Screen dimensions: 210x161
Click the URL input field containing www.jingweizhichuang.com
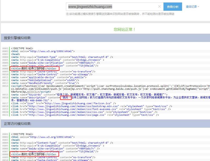115,7
